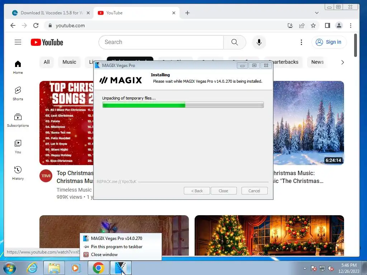The image size is (367, 275).
Task: Open YouTube settings three-dot menu
Action: (x=301, y=42)
